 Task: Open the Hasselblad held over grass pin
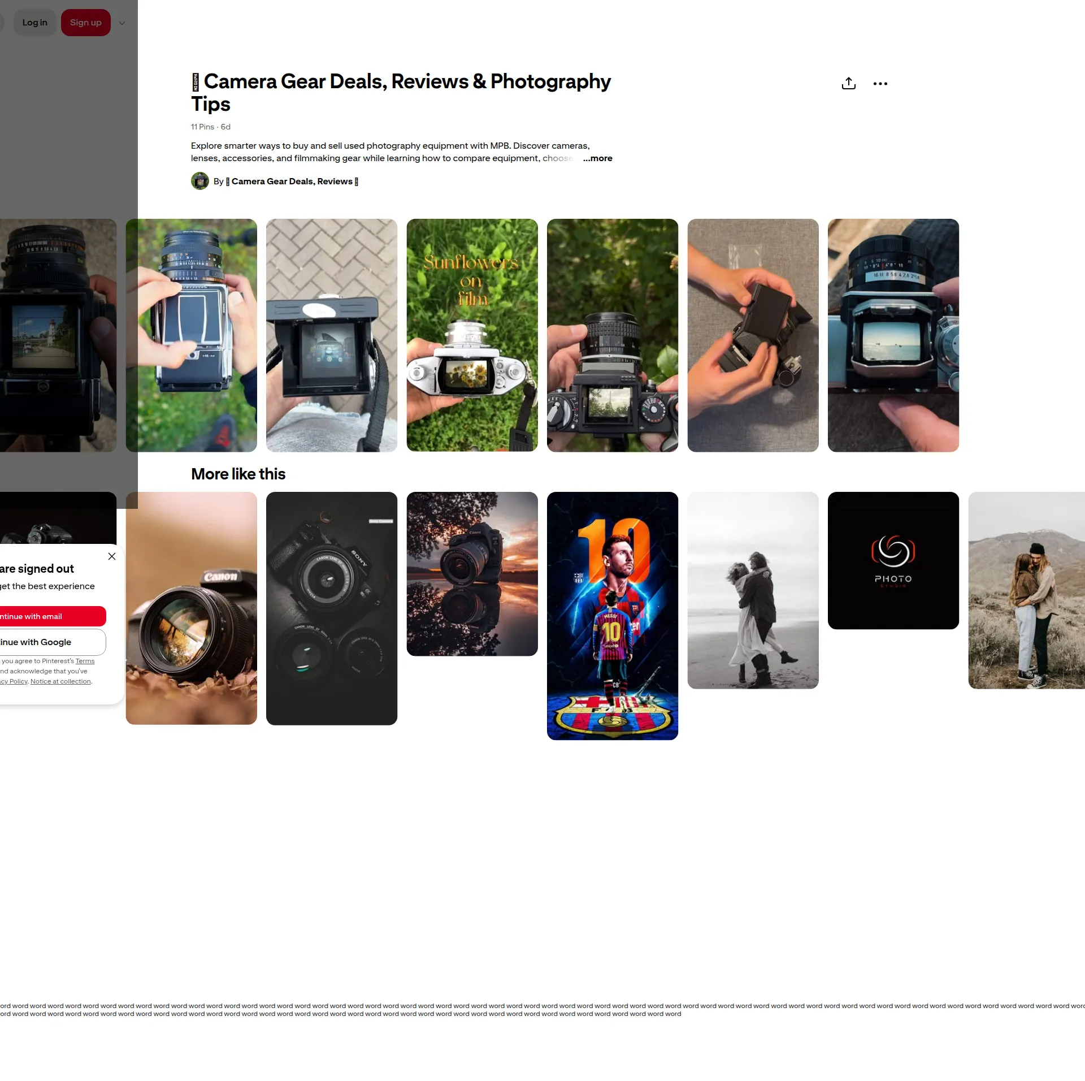(192, 335)
